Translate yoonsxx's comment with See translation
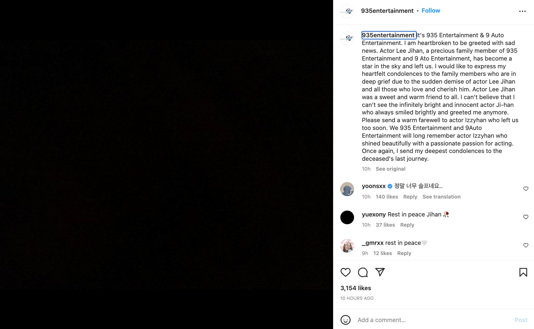The width and height of the screenshot is (534, 329). (441, 197)
